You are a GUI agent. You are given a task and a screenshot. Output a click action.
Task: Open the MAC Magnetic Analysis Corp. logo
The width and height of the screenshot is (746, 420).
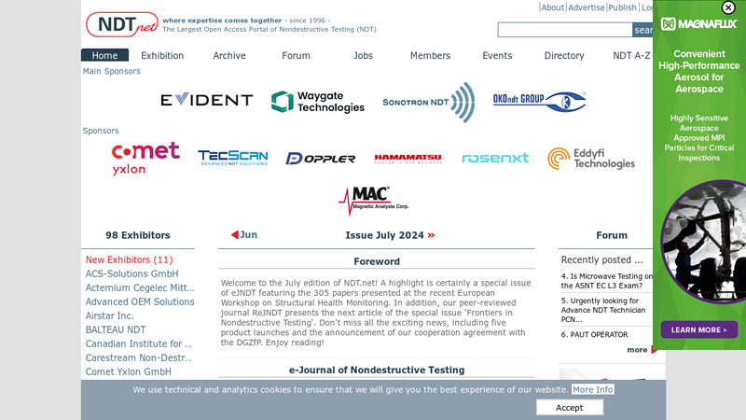point(374,201)
